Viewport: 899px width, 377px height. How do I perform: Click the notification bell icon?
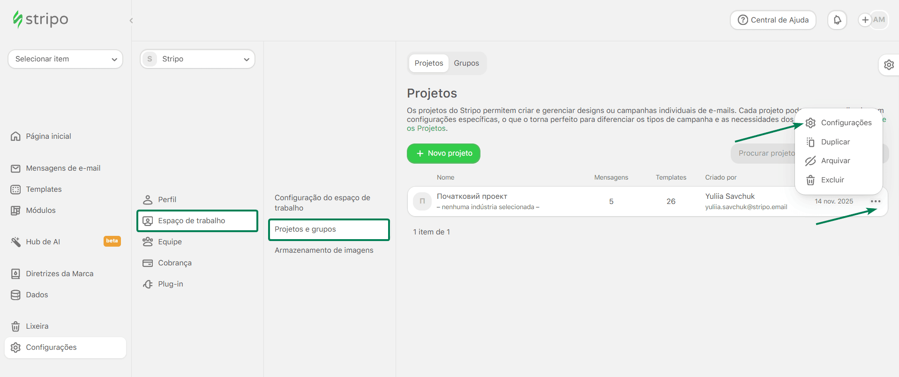coord(837,20)
